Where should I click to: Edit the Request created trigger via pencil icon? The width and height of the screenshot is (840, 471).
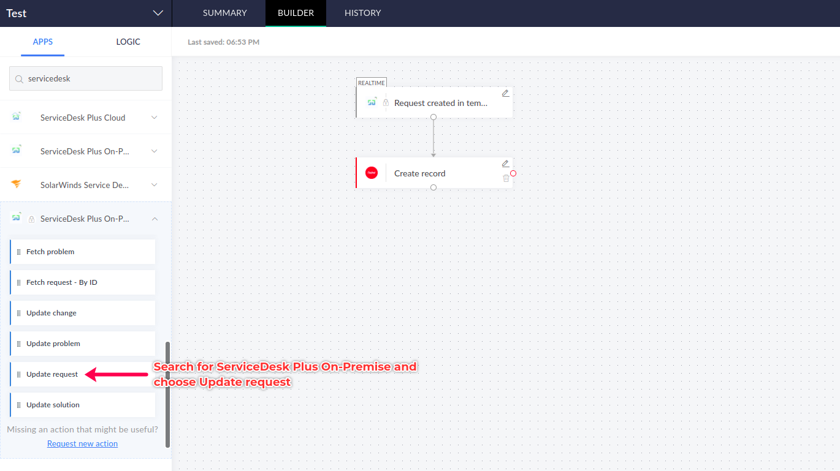505,93
